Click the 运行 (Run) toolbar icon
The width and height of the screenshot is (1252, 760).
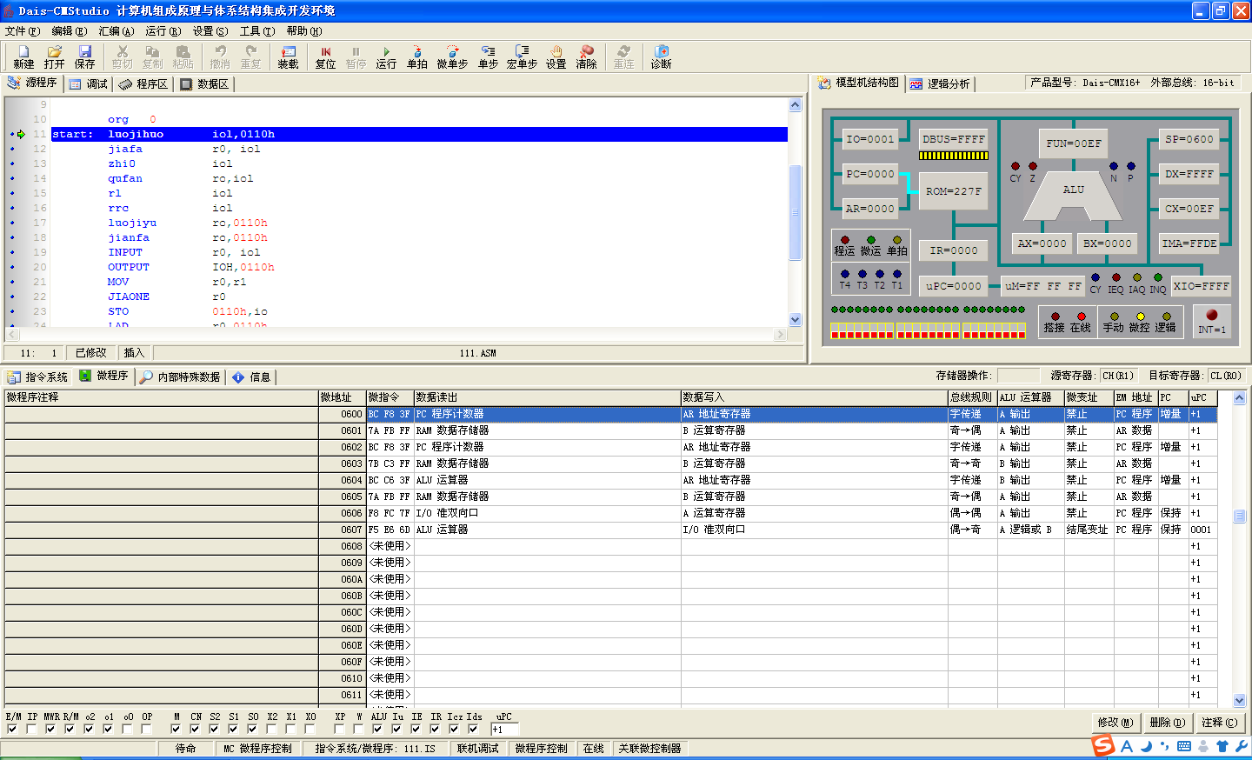[x=386, y=57]
